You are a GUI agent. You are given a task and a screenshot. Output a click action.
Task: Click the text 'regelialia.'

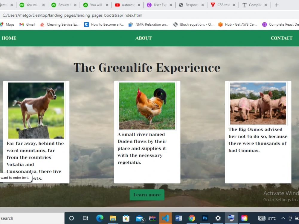(x=129, y=162)
